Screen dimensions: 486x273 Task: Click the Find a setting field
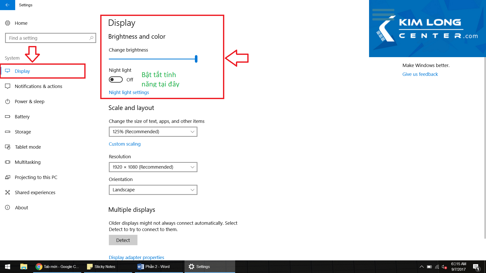tap(48, 38)
